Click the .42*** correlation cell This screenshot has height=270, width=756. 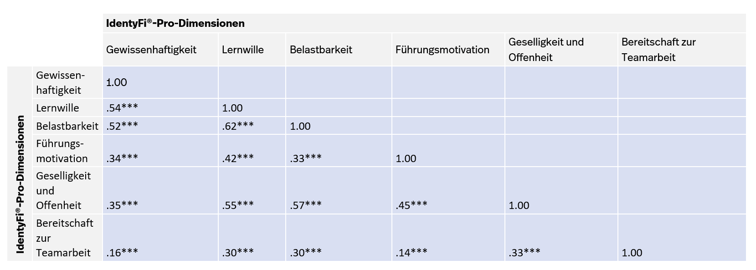click(x=238, y=158)
